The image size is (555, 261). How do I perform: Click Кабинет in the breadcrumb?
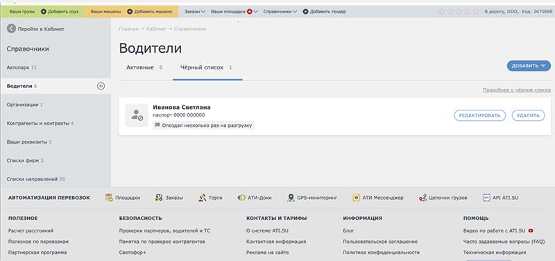pyautogui.click(x=156, y=28)
